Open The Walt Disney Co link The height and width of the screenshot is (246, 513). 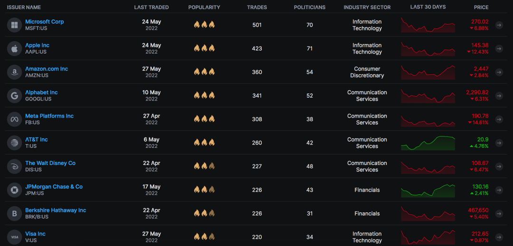[x=50, y=163]
